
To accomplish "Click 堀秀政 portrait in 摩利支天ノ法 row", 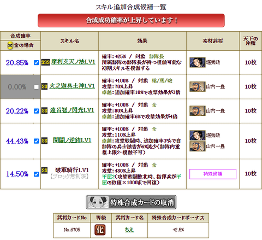I will 198,62.
